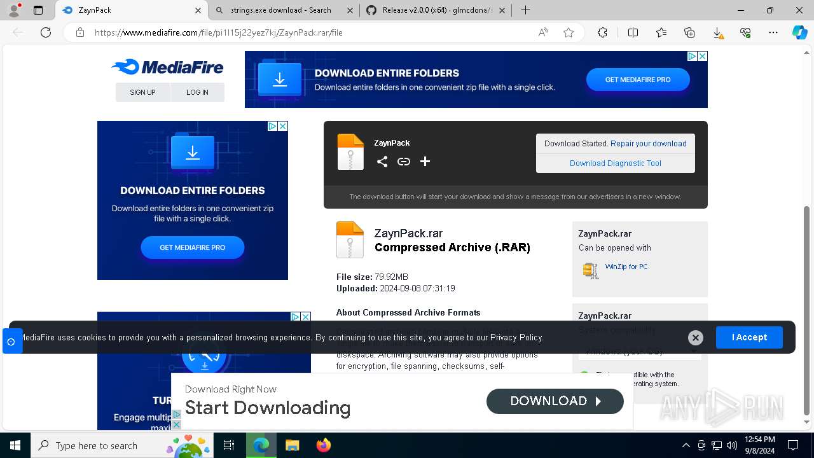This screenshot has width=814, height=458.
Task: Click the LOG IN button
Action: pyautogui.click(x=197, y=92)
